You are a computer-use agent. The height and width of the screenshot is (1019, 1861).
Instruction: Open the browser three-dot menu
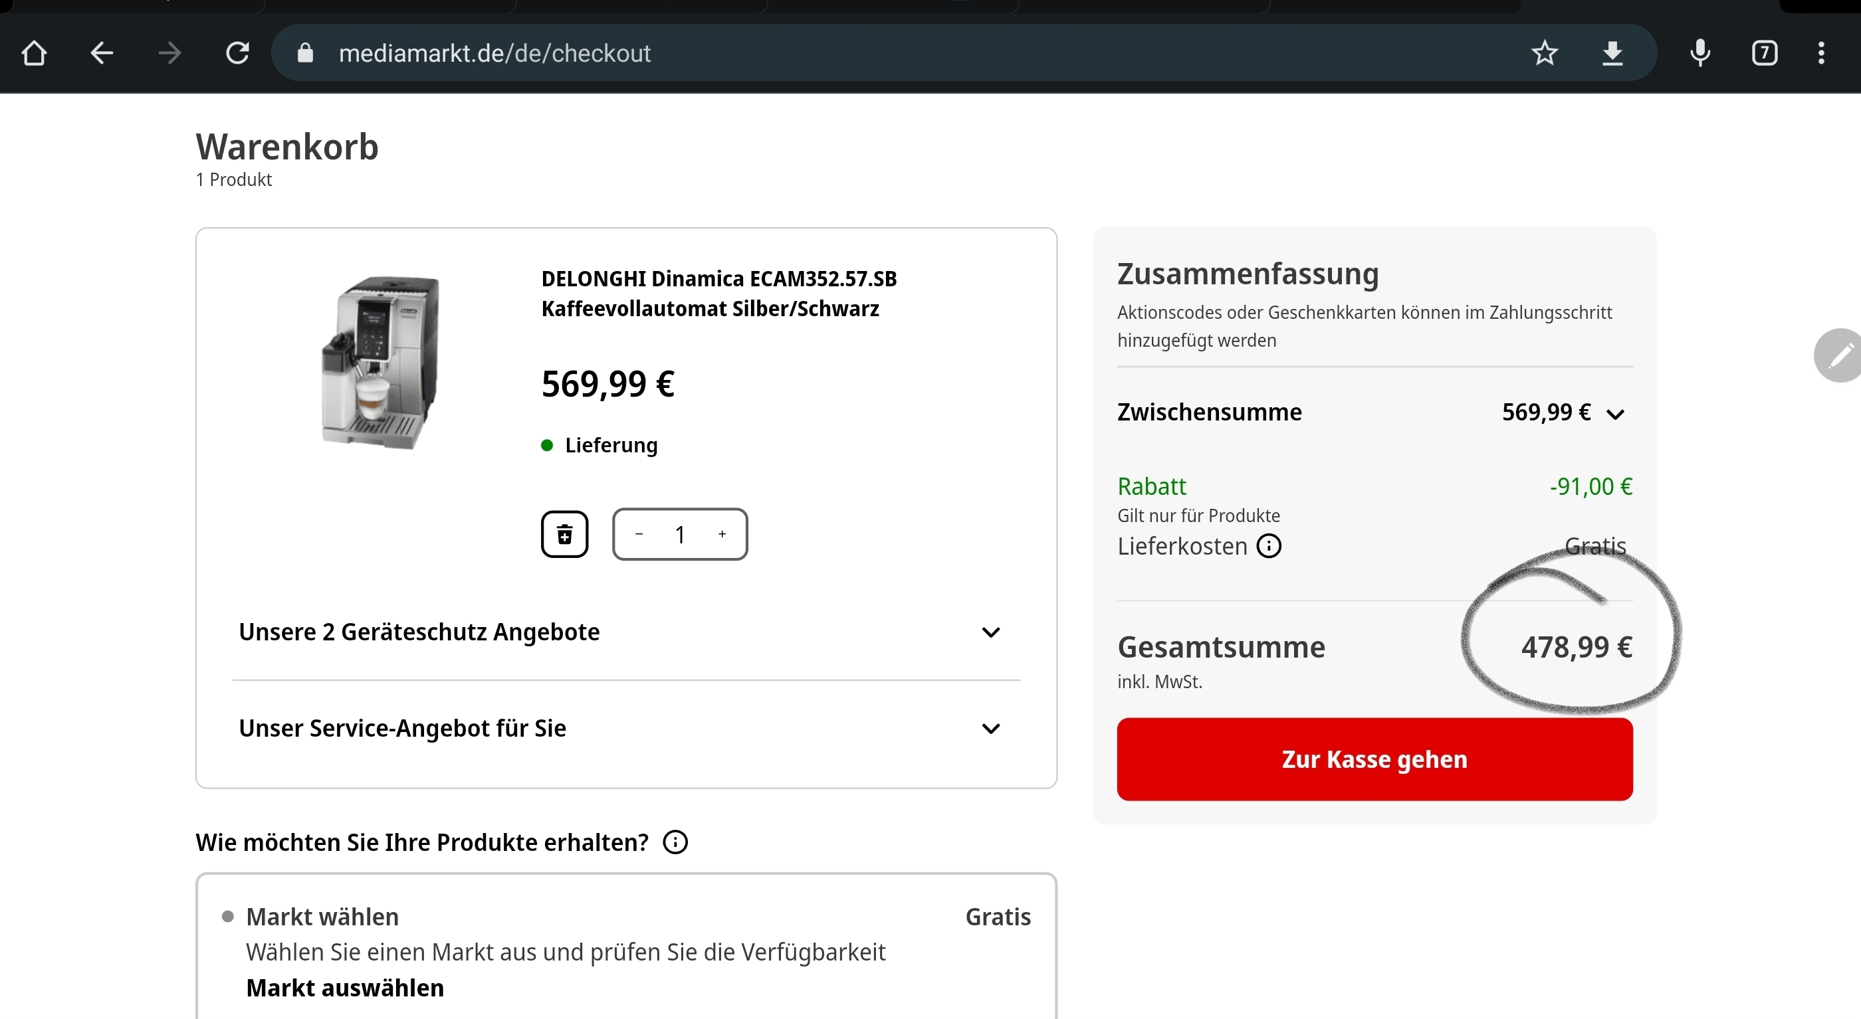point(1821,52)
